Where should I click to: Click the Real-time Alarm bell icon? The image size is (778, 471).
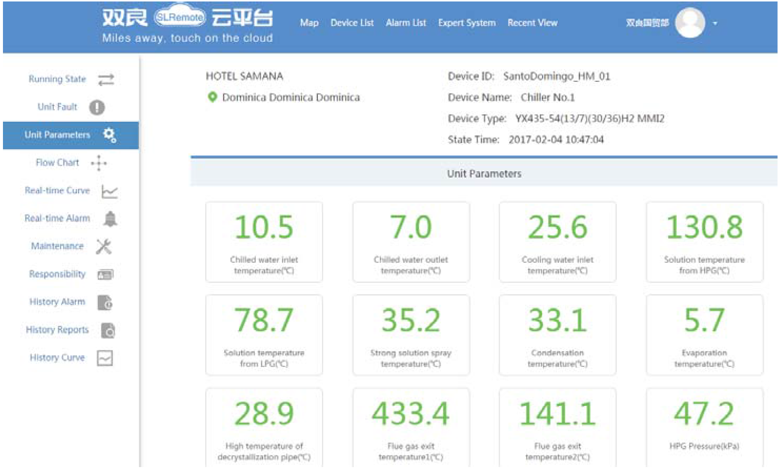click(x=110, y=218)
